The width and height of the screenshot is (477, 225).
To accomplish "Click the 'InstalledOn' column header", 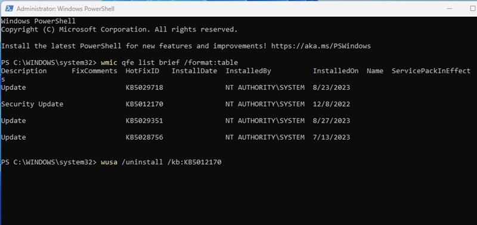I will pos(336,71).
